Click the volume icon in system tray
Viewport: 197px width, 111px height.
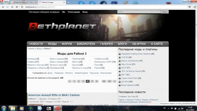[x=182, y=109]
